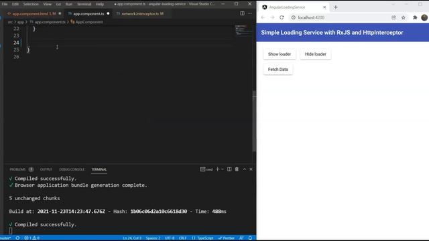
Task: Change end-of-line sequence CRLF
Action: pyautogui.click(x=182, y=238)
